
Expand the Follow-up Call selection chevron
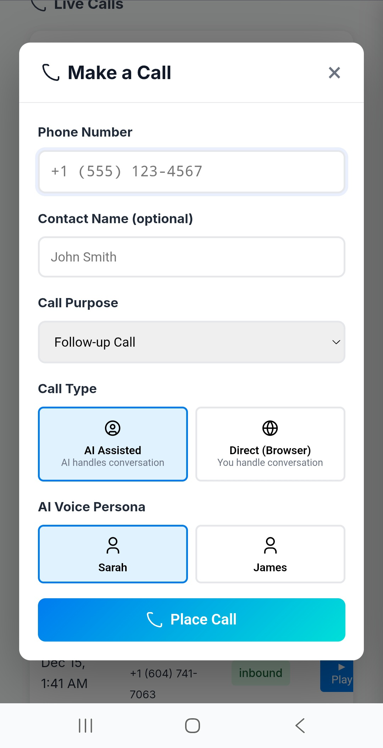(x=336, y=342)
